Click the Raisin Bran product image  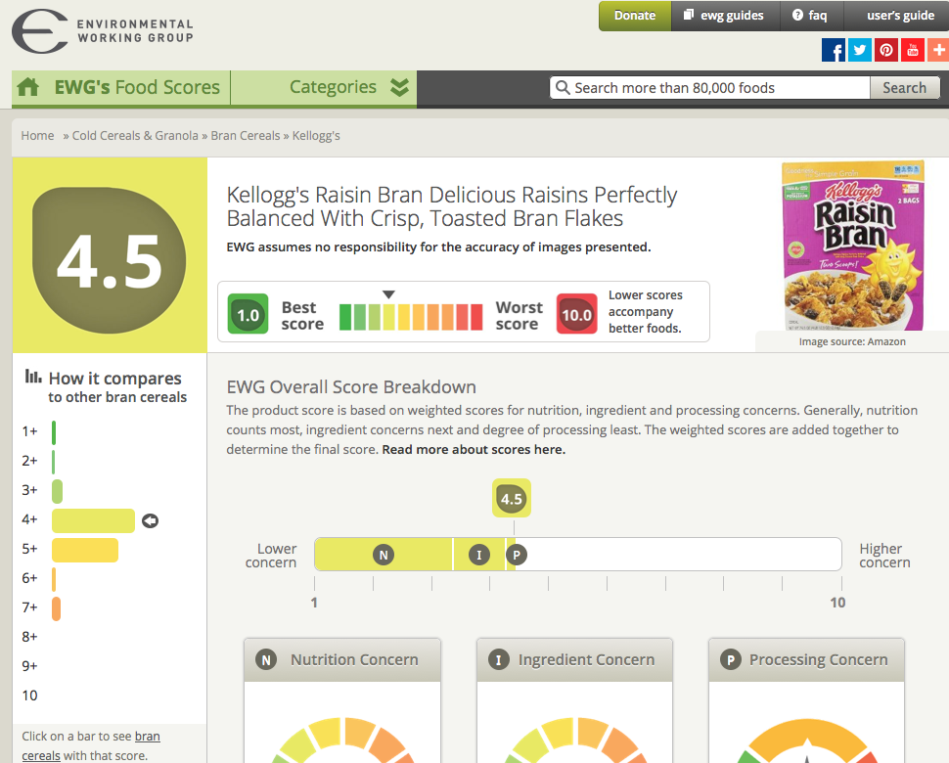[x=852, y=247]
